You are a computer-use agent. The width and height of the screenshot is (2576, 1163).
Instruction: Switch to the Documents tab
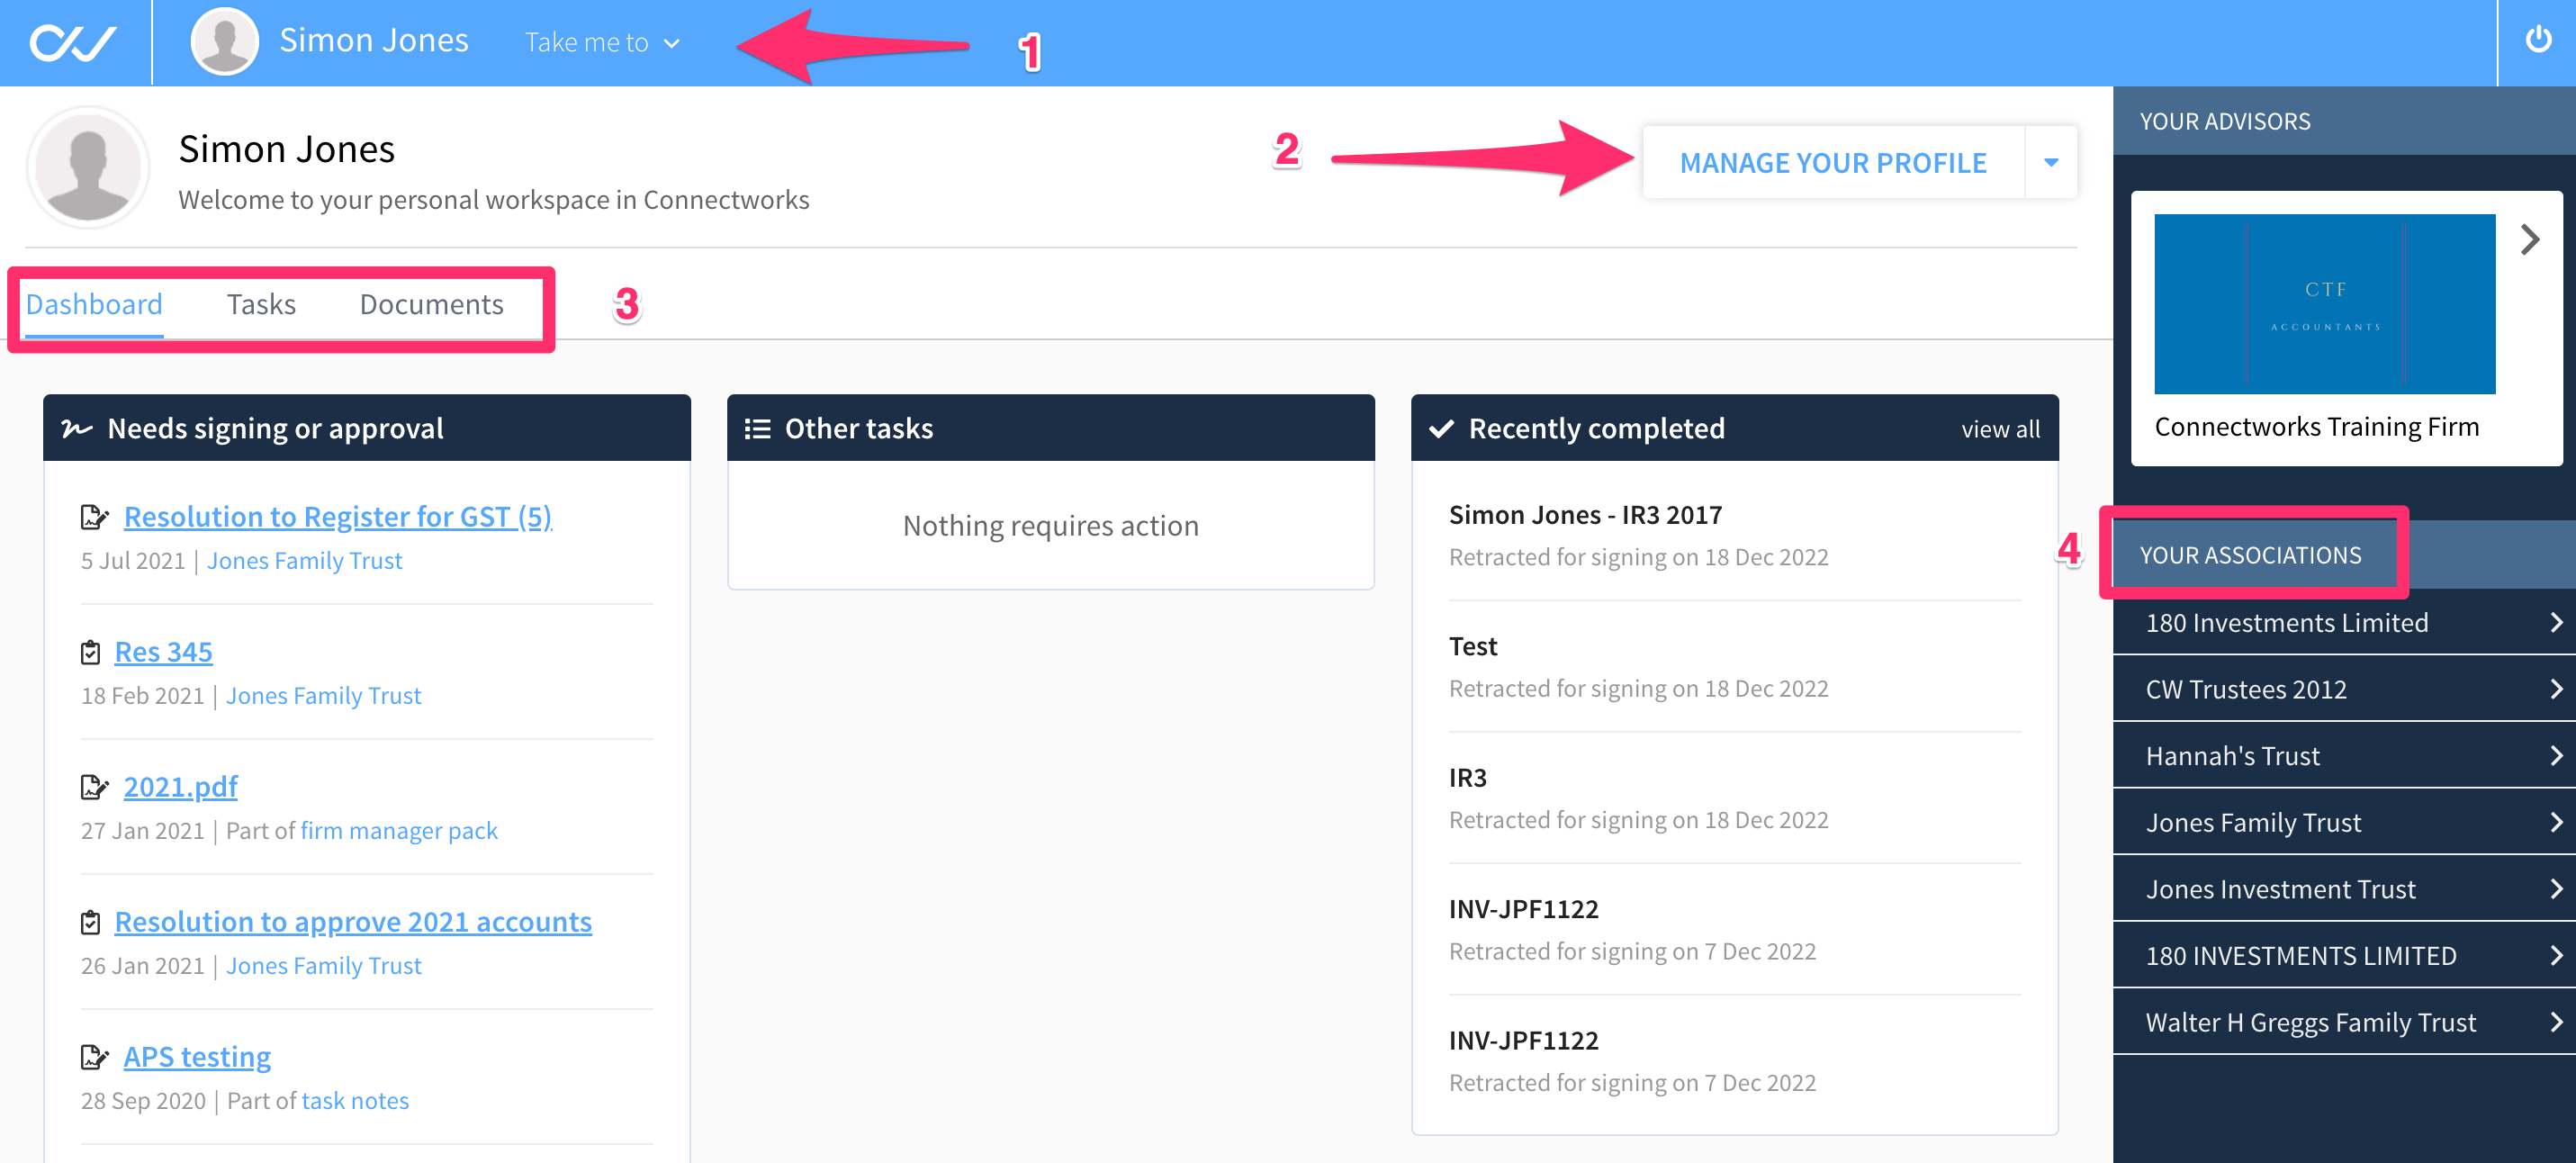(x=431, y=304)
